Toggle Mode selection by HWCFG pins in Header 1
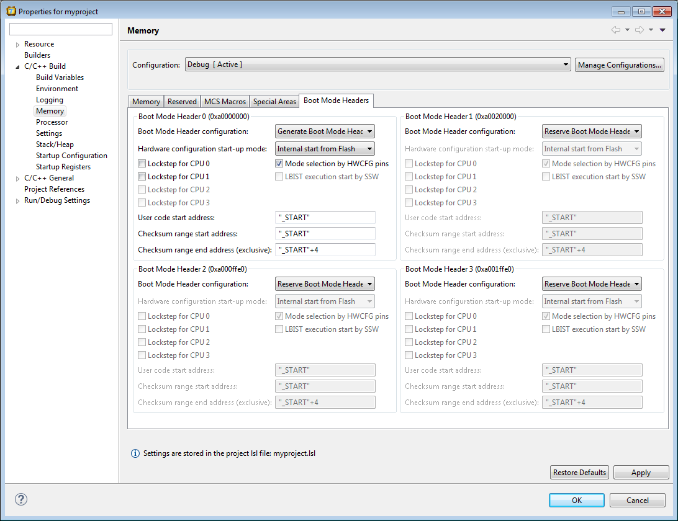The width and height of the screenshot is (678, 521). (x=546, y=163)
